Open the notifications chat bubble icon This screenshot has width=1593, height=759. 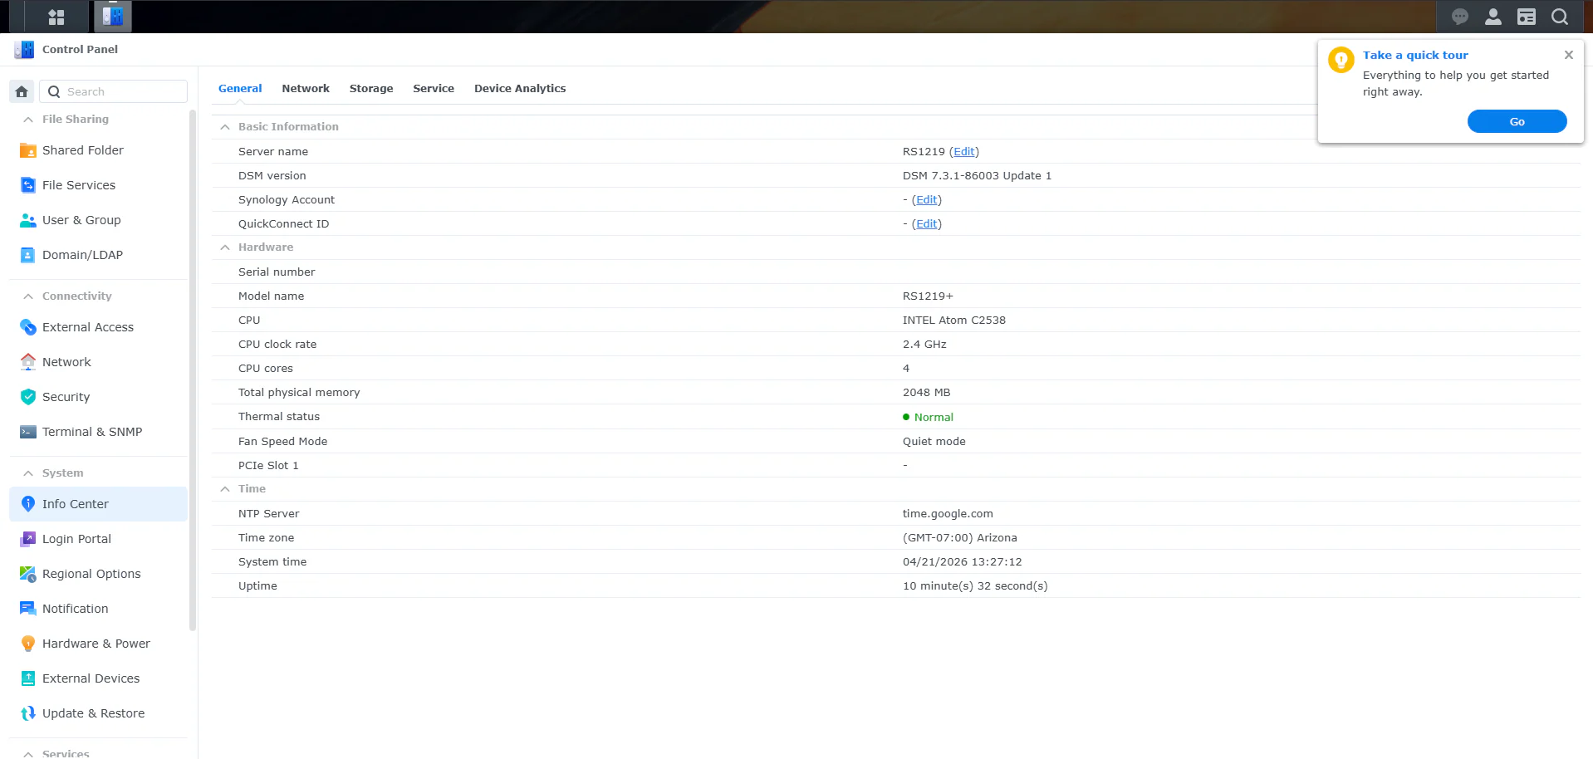point(1459,17)
